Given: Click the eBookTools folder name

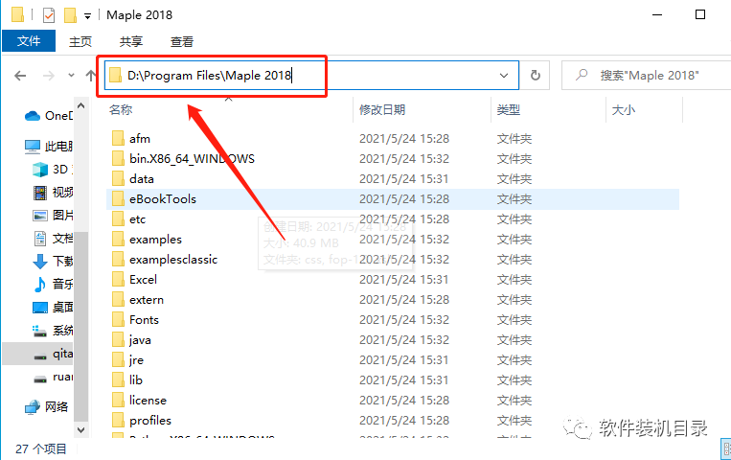Looking at the screenshot, I should pos(163,199).
